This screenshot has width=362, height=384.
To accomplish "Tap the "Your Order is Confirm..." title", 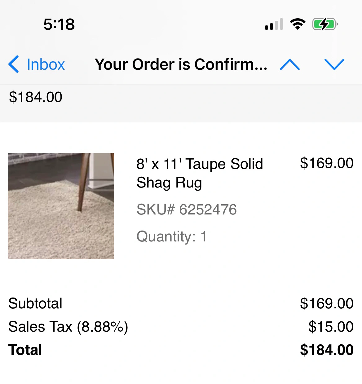I will (x=181, y=64).
